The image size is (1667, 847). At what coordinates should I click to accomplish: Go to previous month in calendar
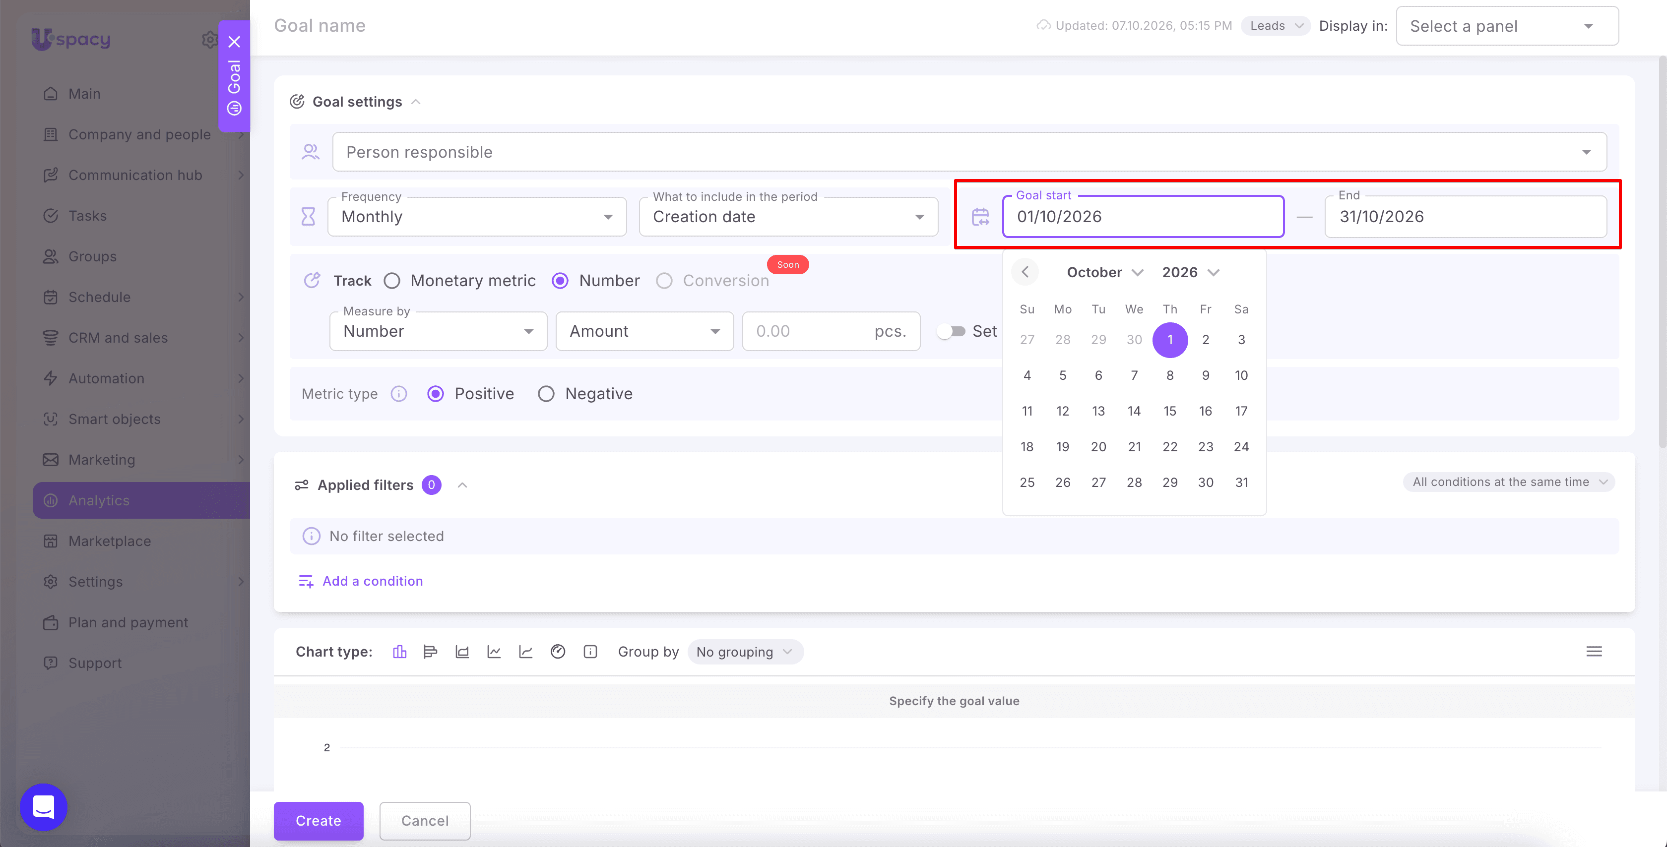click(1025, 272)
